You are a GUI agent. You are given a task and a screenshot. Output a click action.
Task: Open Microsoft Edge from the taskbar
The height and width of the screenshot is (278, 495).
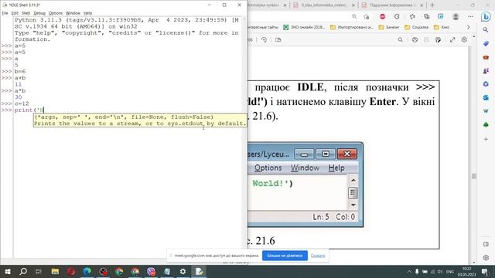click(87, 271)
